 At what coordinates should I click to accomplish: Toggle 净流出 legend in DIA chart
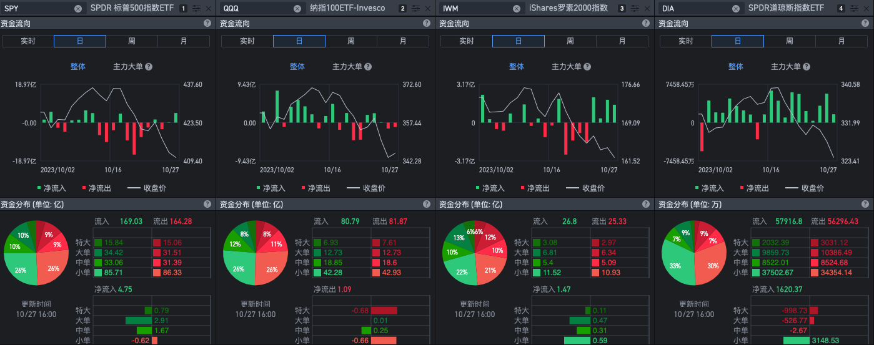tap(754, 188)
